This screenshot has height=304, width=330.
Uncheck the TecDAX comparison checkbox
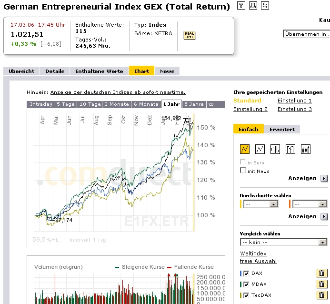(x=246, y=295)
